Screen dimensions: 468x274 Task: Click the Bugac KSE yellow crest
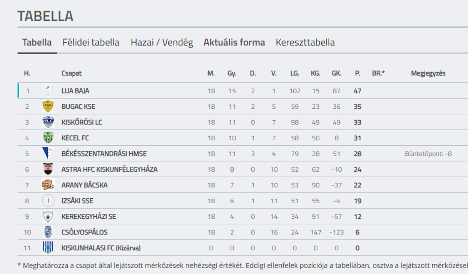click(48, 106)
